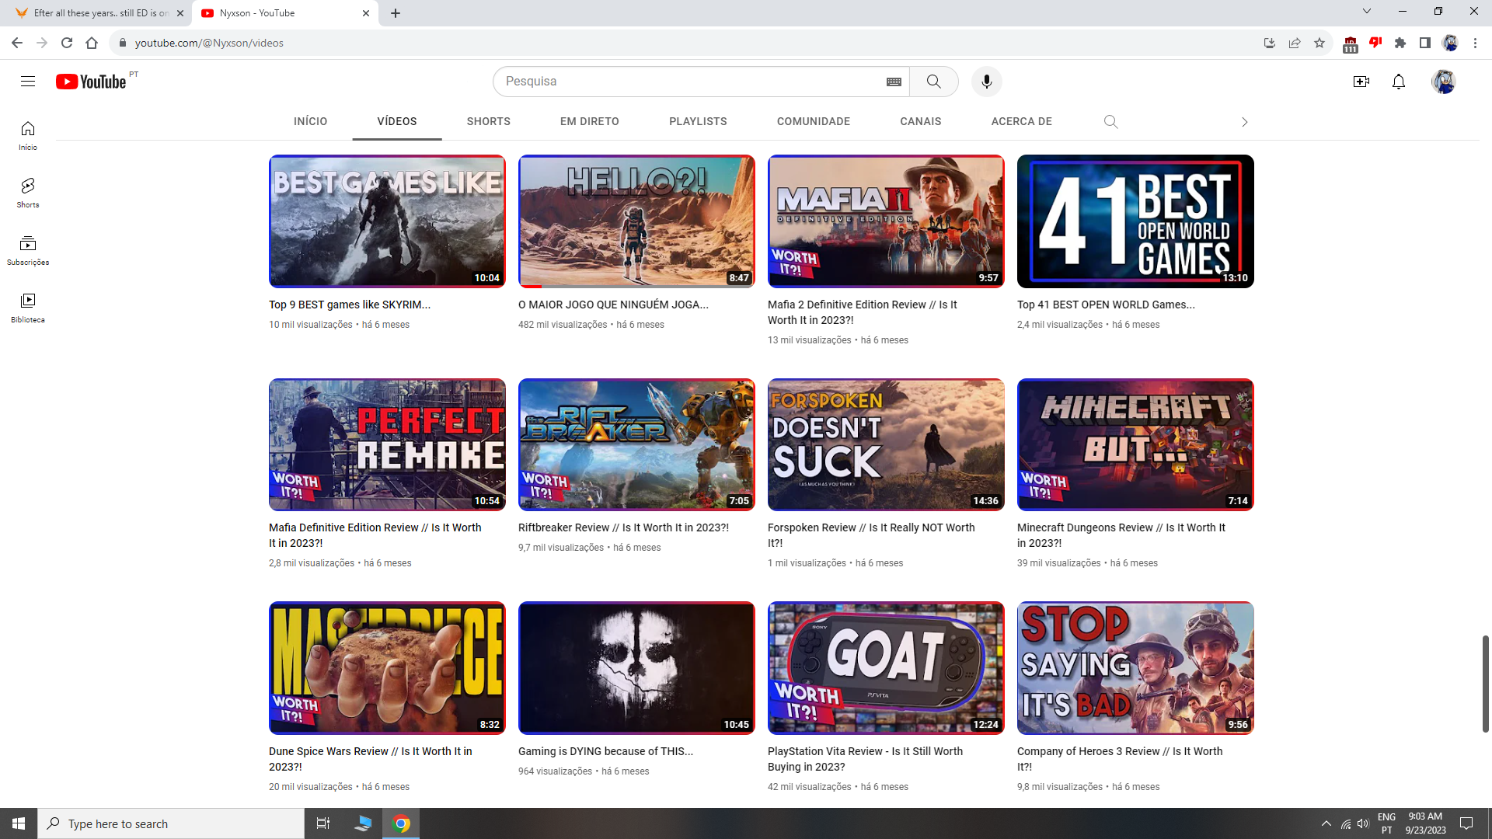Image resolution: width=1492 pixels, height=839 pixels.
Task: Open Dune Spice Wars MASTERPIECE thumbnail
Action: click(x=387, y=668)
